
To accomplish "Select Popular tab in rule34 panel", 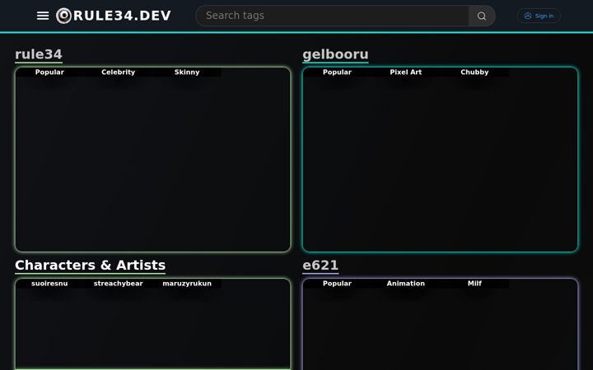I will tap(49, 72).
